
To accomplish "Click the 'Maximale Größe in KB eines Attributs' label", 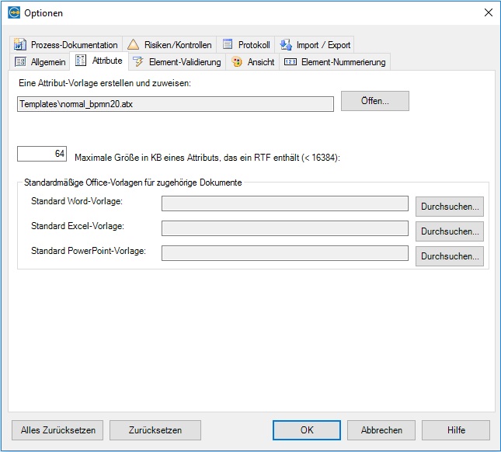I will click(x=207, y=158).
